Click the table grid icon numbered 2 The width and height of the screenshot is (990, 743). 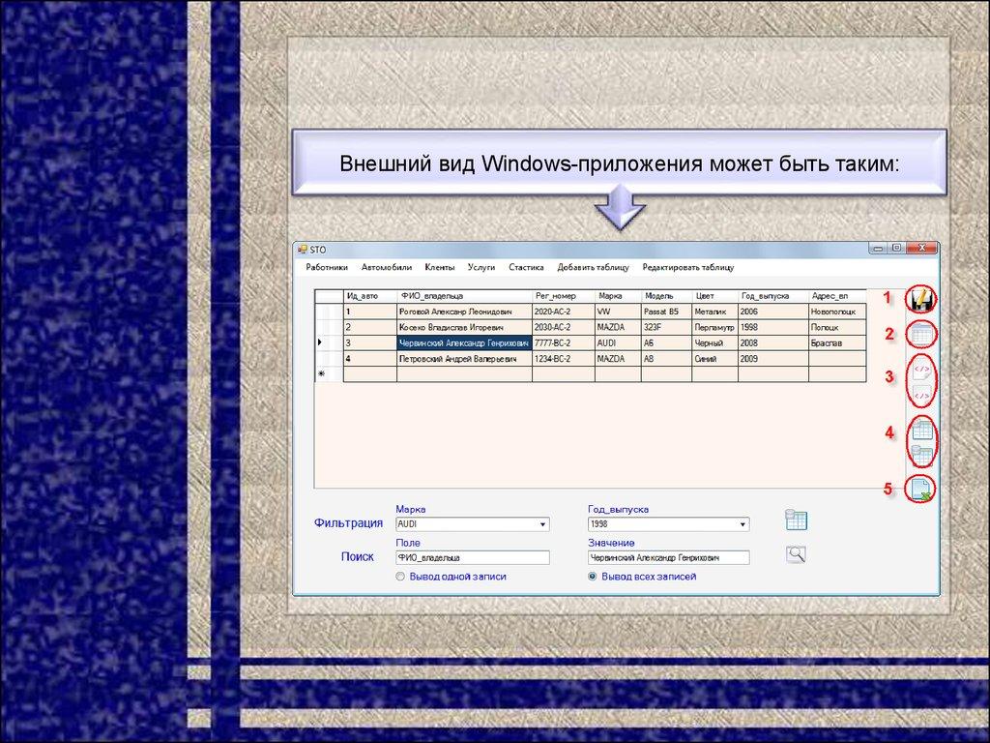[x=922, y=335]
